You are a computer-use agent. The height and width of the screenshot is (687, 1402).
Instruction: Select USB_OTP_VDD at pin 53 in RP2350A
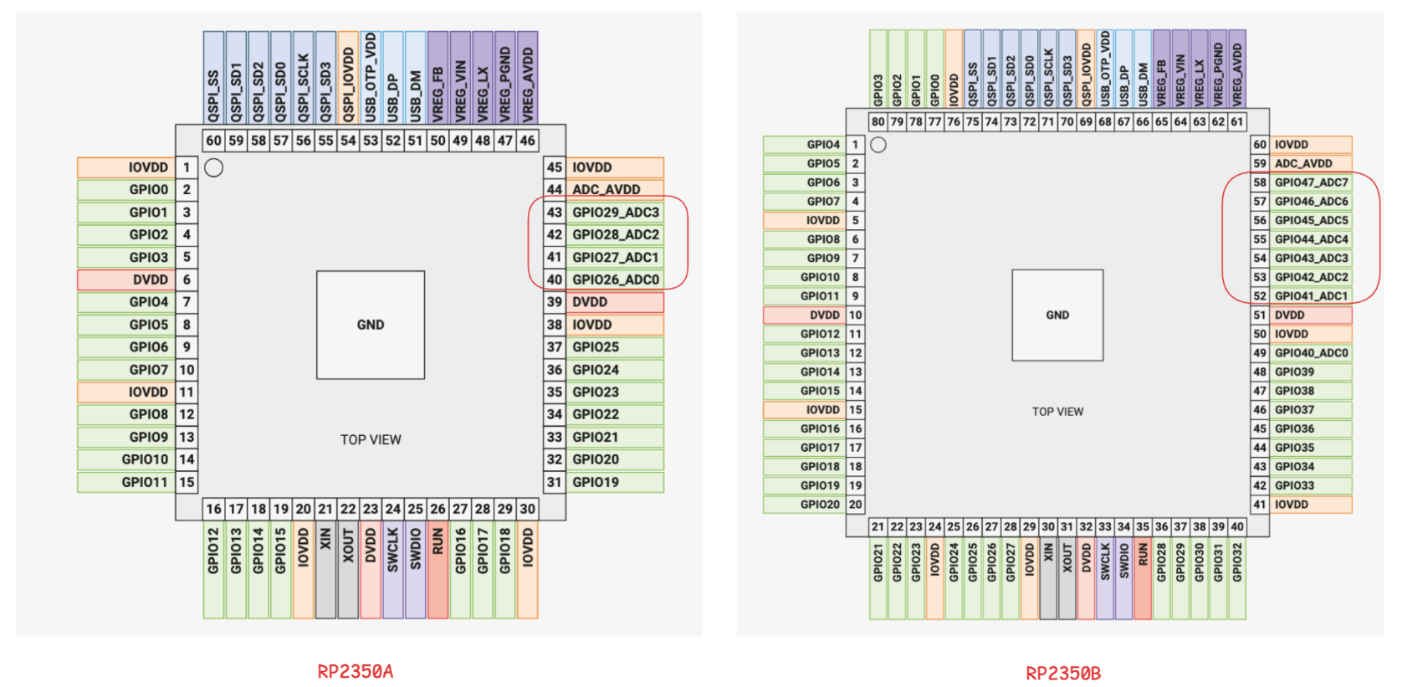pos(371,78)
